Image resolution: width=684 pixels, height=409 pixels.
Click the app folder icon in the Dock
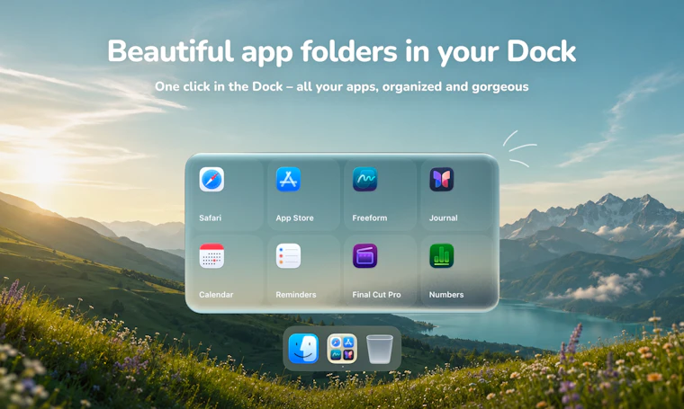342,349
